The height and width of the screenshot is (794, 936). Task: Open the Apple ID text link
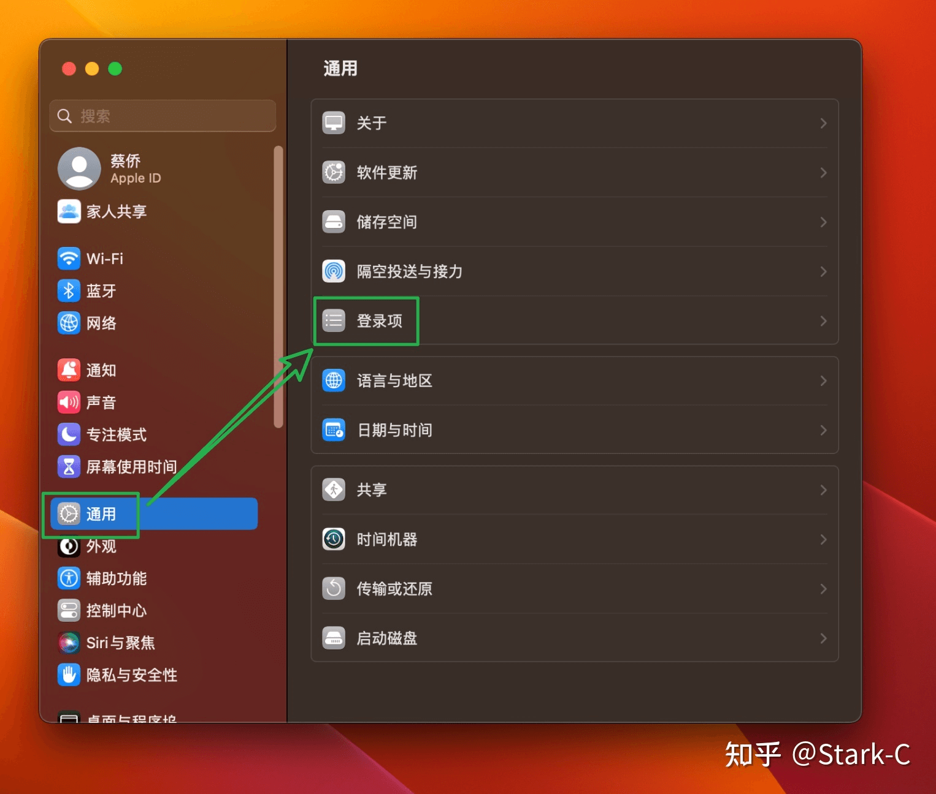tap(136, 178)
